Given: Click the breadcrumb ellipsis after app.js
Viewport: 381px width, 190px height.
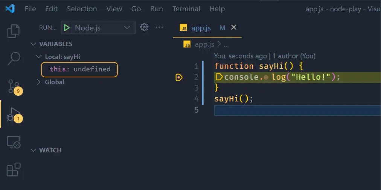Looking at the screenshot, I should [226, 45].
